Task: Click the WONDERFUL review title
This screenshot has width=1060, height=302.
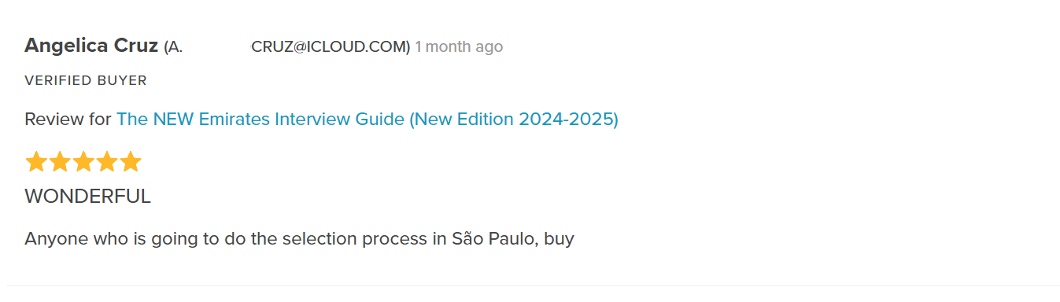Action: pos(87,196)
